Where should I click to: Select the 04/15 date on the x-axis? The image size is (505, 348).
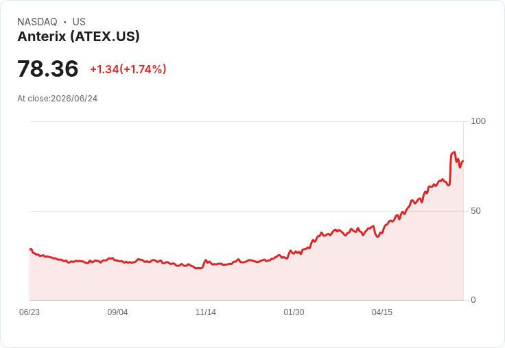382,312
